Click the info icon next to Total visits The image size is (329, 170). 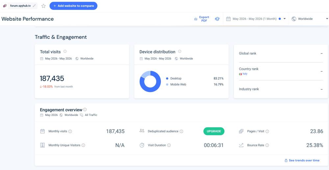click(x=65, y=51)
